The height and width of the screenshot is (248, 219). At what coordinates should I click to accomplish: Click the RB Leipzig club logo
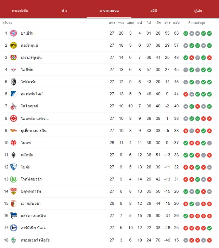14,70
